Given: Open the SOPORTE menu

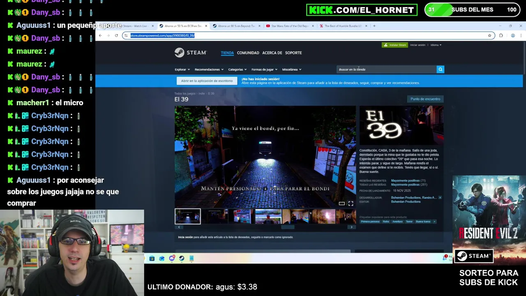Looking at the screenshot, I should 293,53.
